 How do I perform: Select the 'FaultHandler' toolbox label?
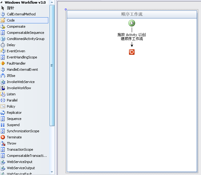[x=16, y=63]
